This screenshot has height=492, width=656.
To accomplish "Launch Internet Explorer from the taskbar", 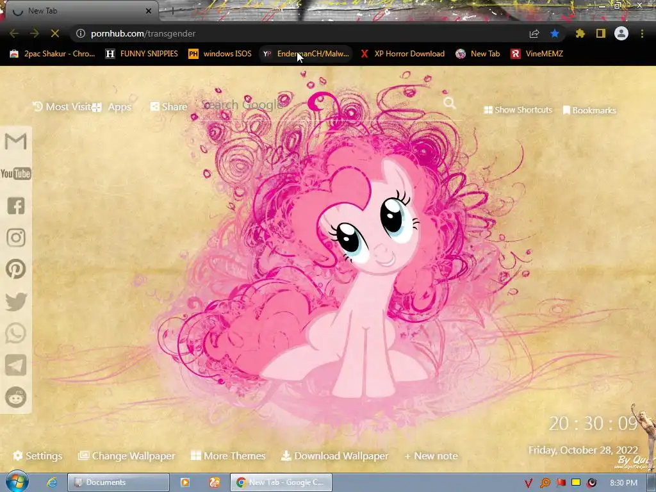I will click(51, 482).
